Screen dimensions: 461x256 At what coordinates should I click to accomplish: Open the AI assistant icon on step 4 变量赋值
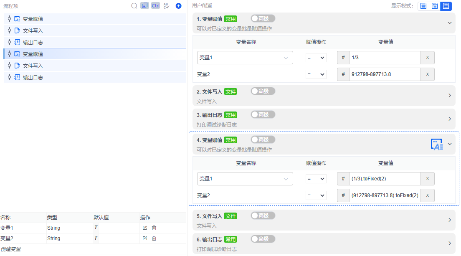tap(437, 144)
